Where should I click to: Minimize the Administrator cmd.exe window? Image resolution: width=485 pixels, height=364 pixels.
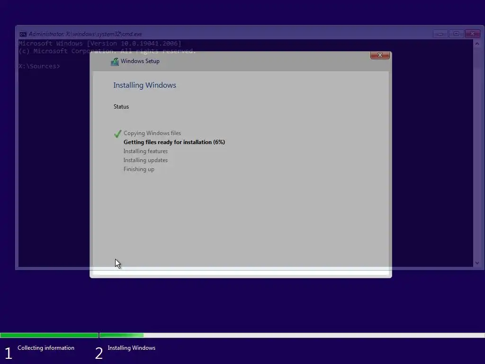click(x=440, y=34)
